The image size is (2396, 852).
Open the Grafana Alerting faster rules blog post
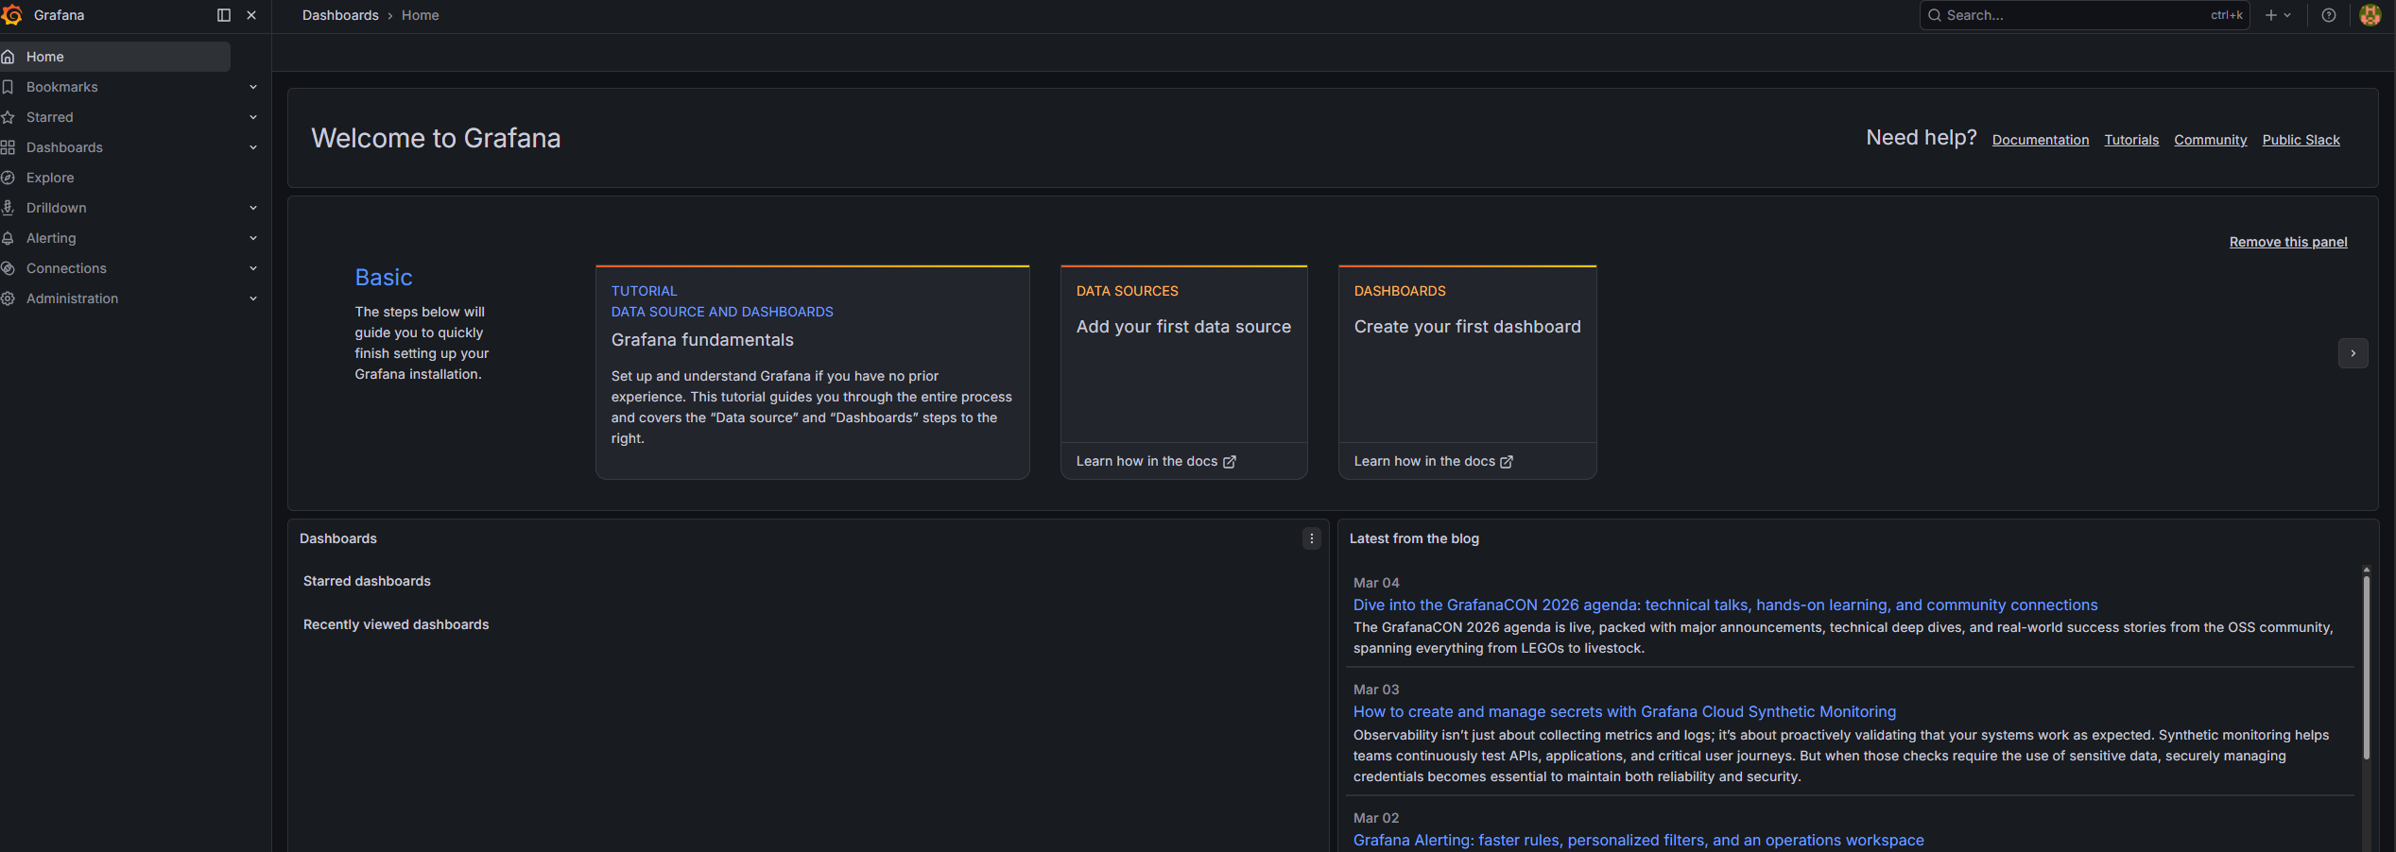1638,841
